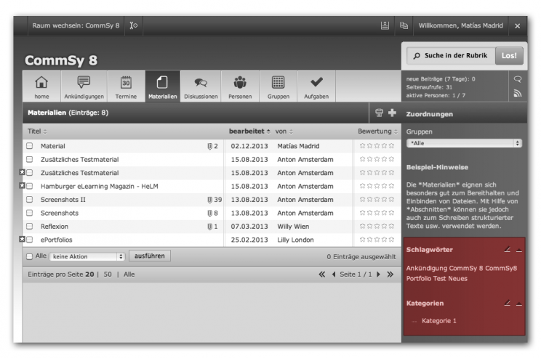Screen dimensions: 541x358
Task: Open the home rubric
Action: pos(41,86)
